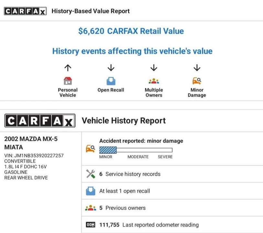This screenshot has height=233, width=263.
Task: Click the Multiple Owners label
Action: (x=154, y=93)
